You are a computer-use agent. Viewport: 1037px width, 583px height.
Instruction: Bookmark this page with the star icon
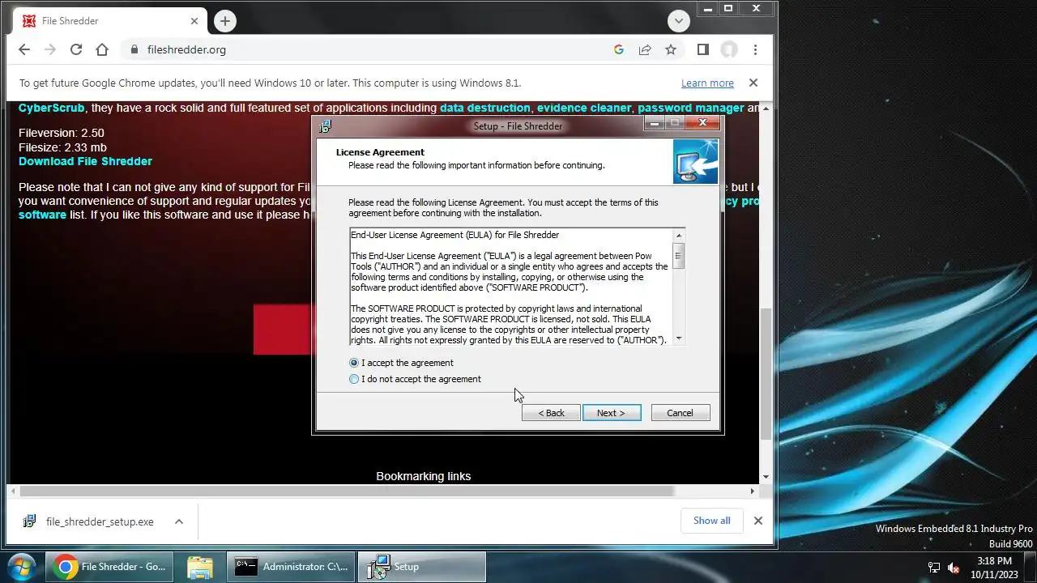tap(671, 49)
